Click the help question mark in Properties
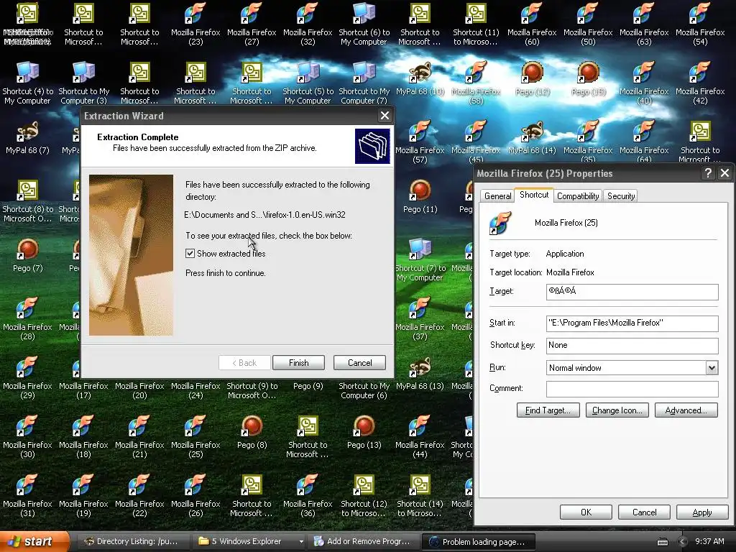This screenshot has width=736, height=552. [x=707, y=173]
